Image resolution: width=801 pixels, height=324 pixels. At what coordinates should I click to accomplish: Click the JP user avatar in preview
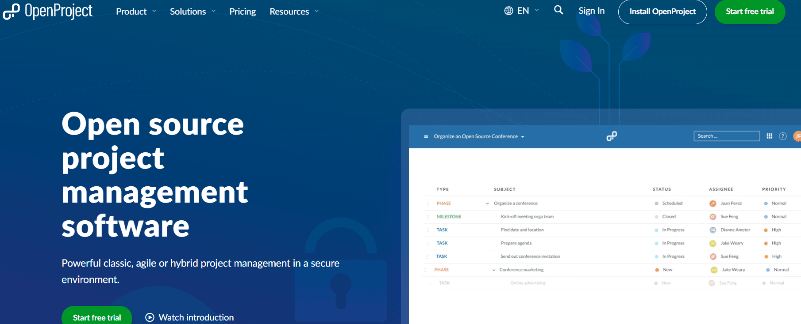pyautogui.click(x=797, y=136)
